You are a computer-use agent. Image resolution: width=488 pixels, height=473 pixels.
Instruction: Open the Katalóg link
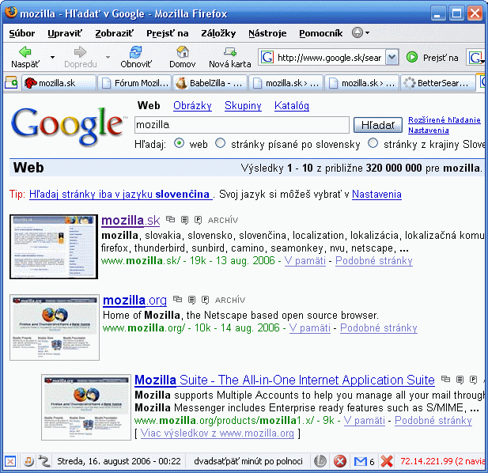(x=292, y=106)
